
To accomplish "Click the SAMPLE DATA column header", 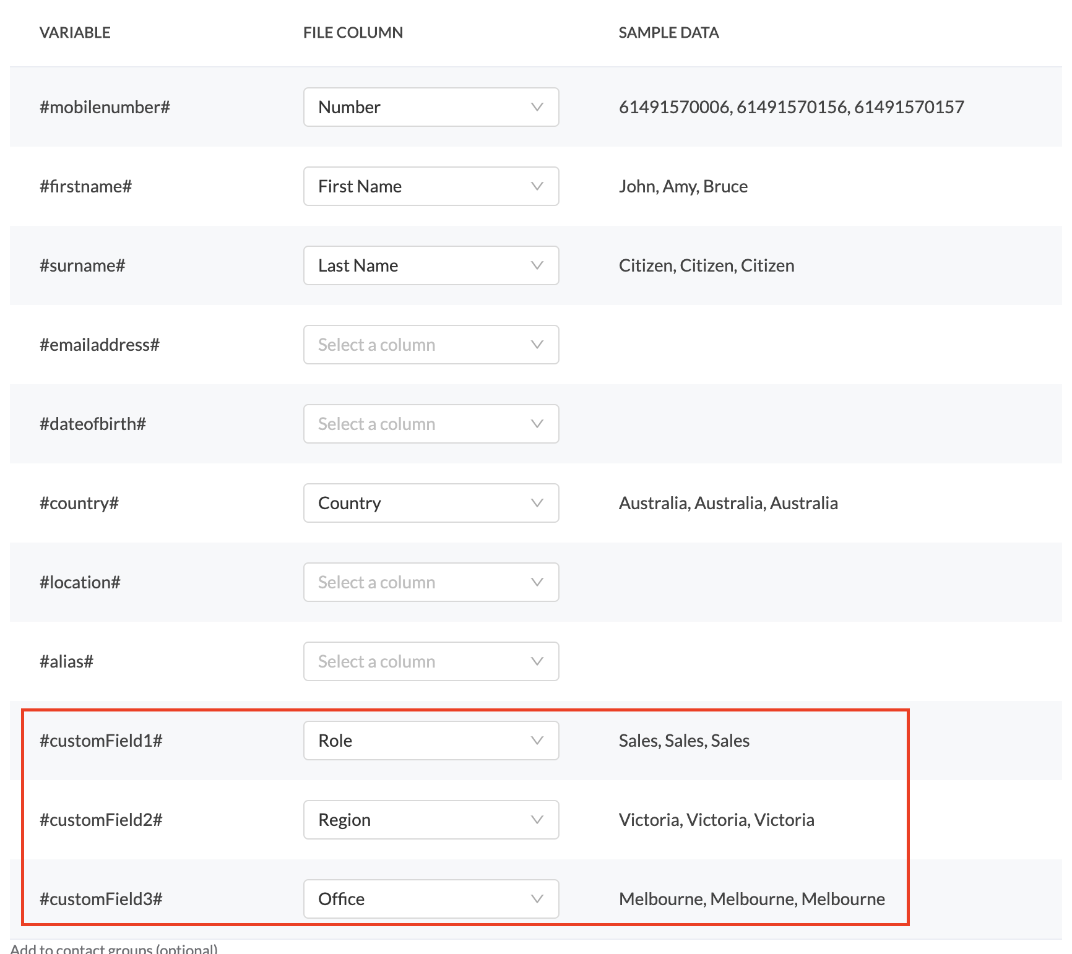I will click(668, 32).
